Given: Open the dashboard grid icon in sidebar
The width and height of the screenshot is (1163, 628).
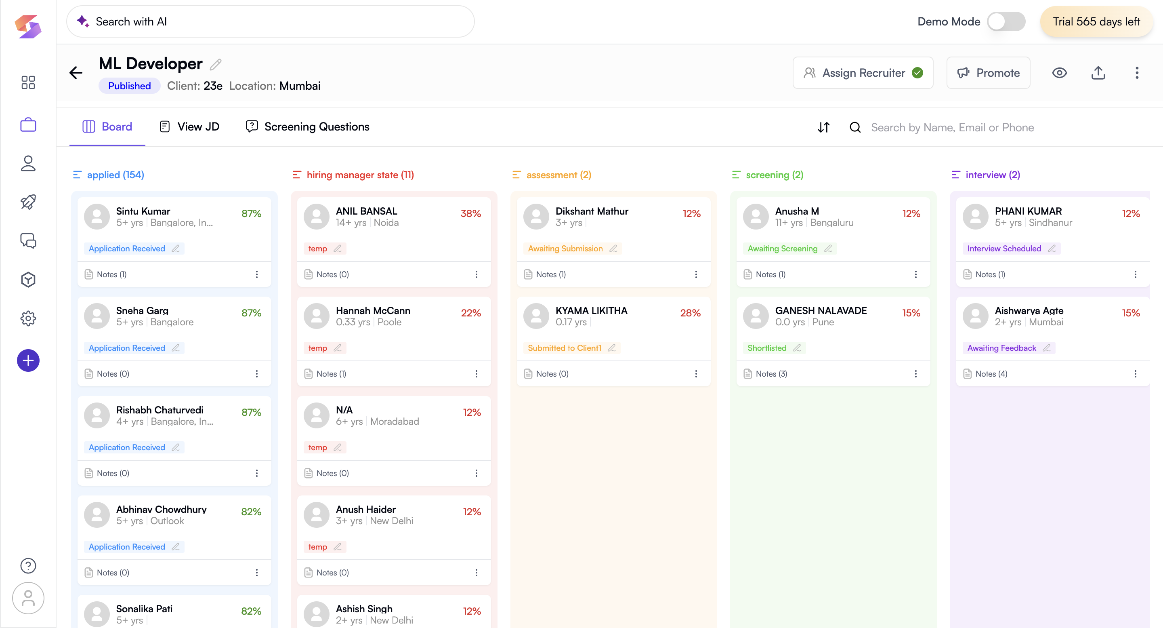Looking at the screenshot, I should pyautogui.click(x=28, y=82).
